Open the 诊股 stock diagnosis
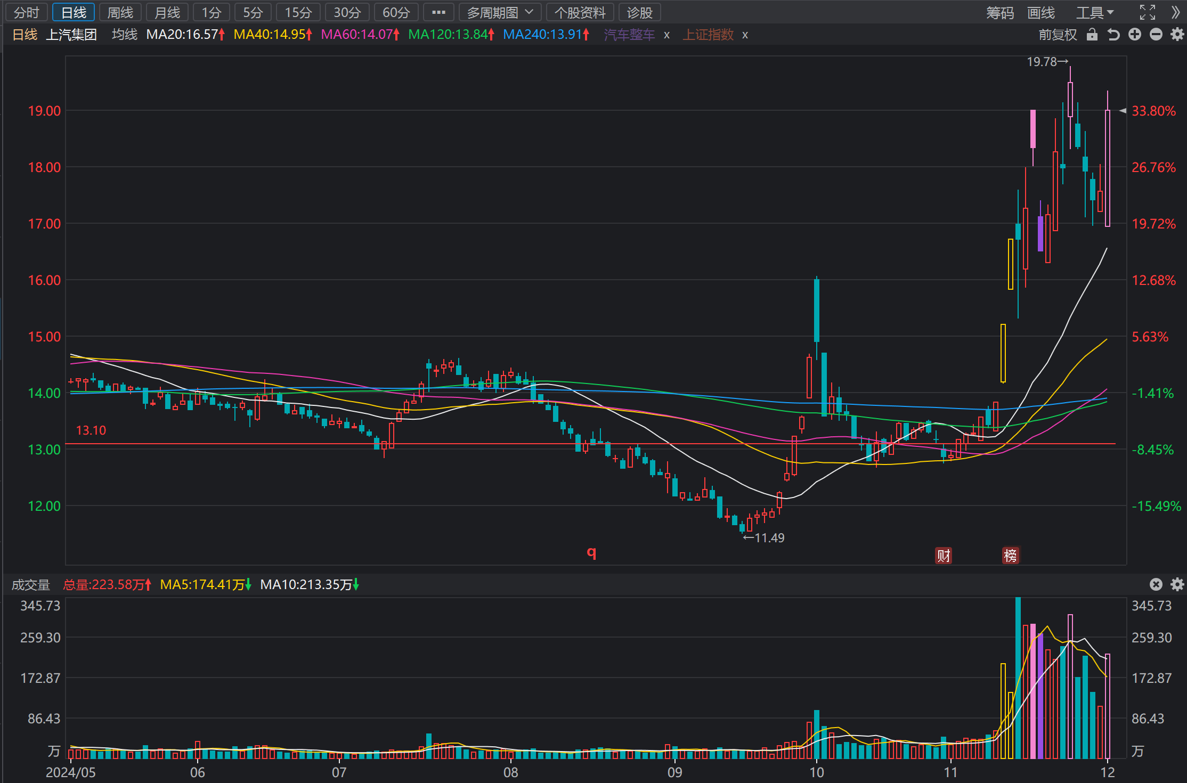The image size is (1187, 783). coord(640,12)
